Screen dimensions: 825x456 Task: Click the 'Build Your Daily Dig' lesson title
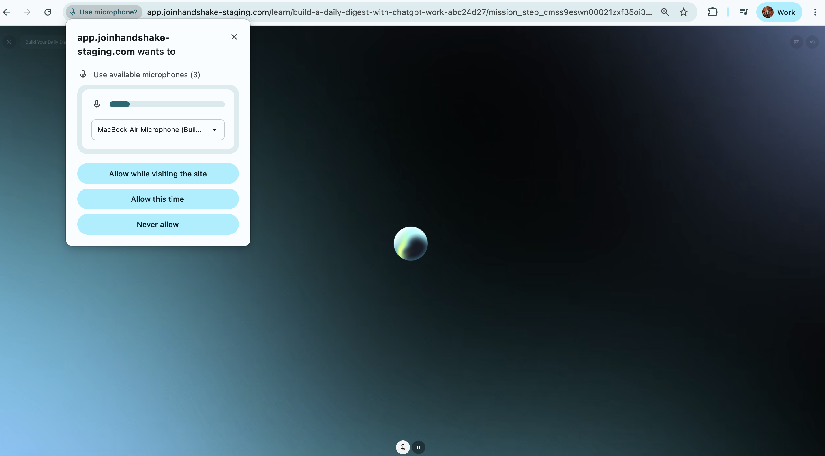[46, 42]
